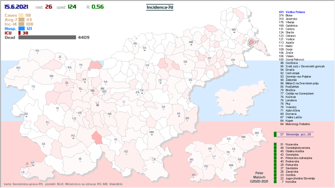Select the gray Dead count bar

47,38
